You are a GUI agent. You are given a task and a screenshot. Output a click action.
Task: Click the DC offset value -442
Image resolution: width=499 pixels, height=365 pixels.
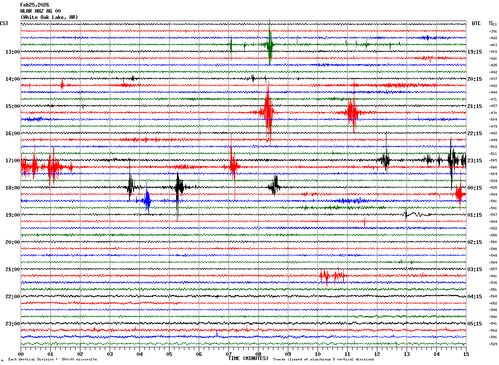493,72
